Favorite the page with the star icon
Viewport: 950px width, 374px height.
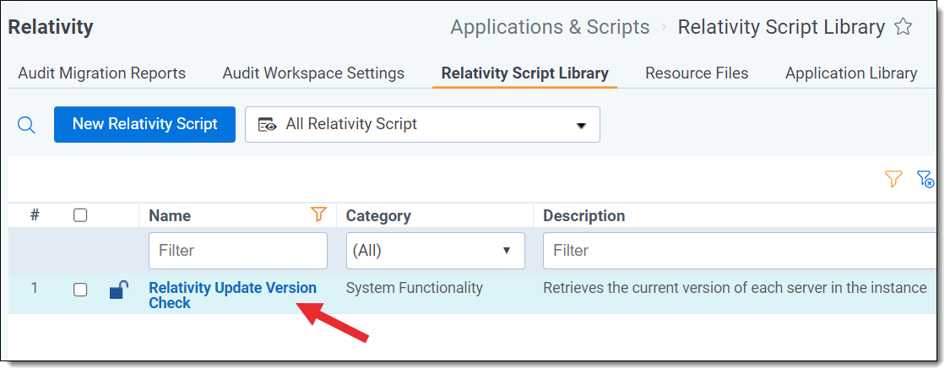[x=903, y=27]
